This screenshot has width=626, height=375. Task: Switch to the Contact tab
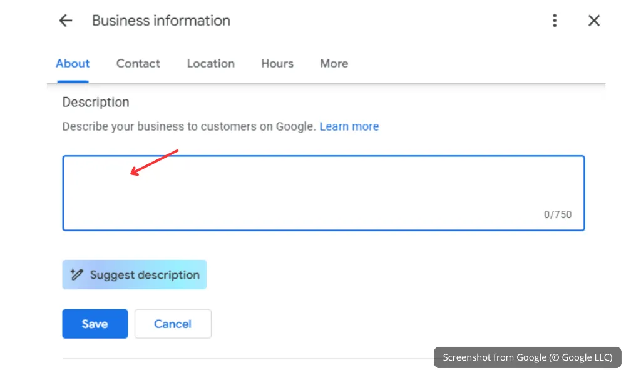(x=138, y=63)
